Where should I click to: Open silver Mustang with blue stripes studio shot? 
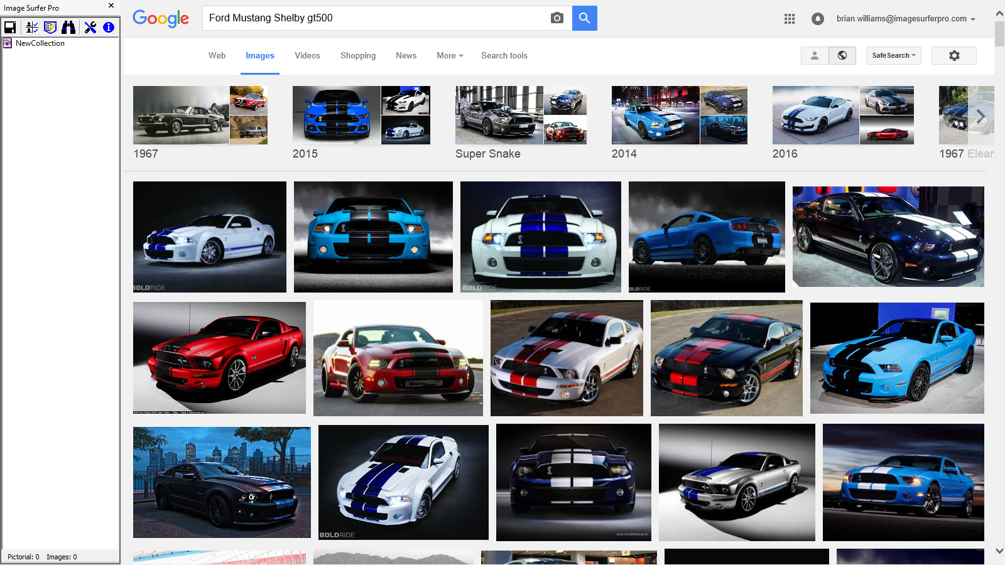(x=737, y=482)
